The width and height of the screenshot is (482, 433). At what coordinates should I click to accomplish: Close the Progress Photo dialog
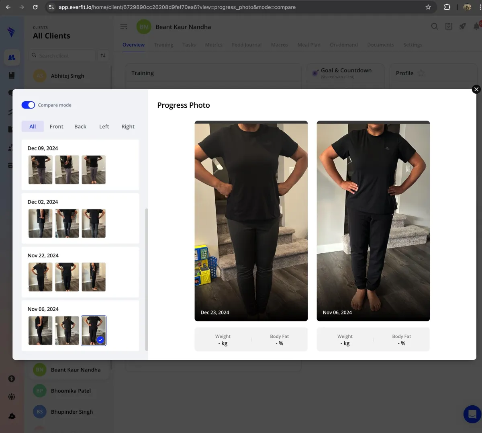coord(476,89)
